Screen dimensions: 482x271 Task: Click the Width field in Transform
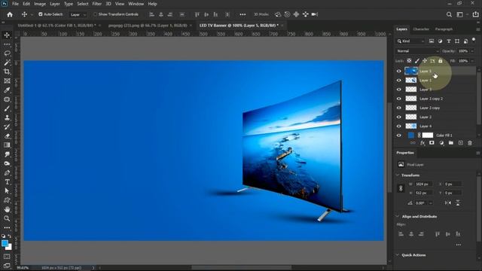pyautogui.click(x=424, y=184)
